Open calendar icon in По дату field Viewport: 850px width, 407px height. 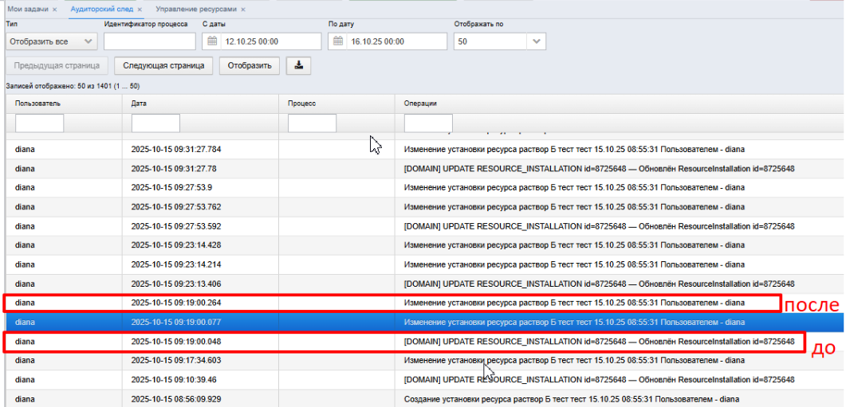point(338,41)
